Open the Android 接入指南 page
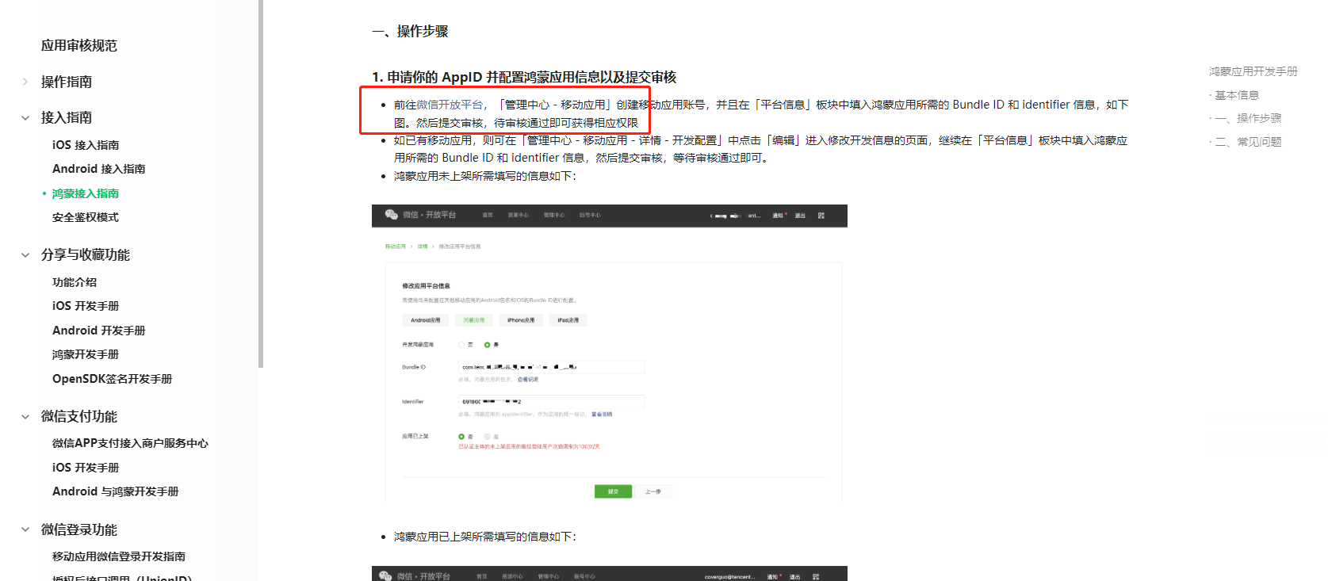 point(99,169)
